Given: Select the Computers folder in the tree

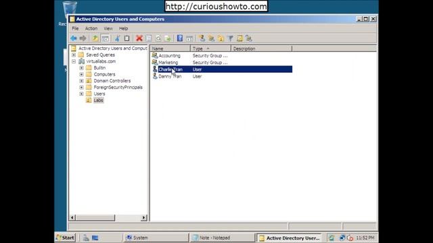Looking at the screenshot, I should [x=104, y=74].
